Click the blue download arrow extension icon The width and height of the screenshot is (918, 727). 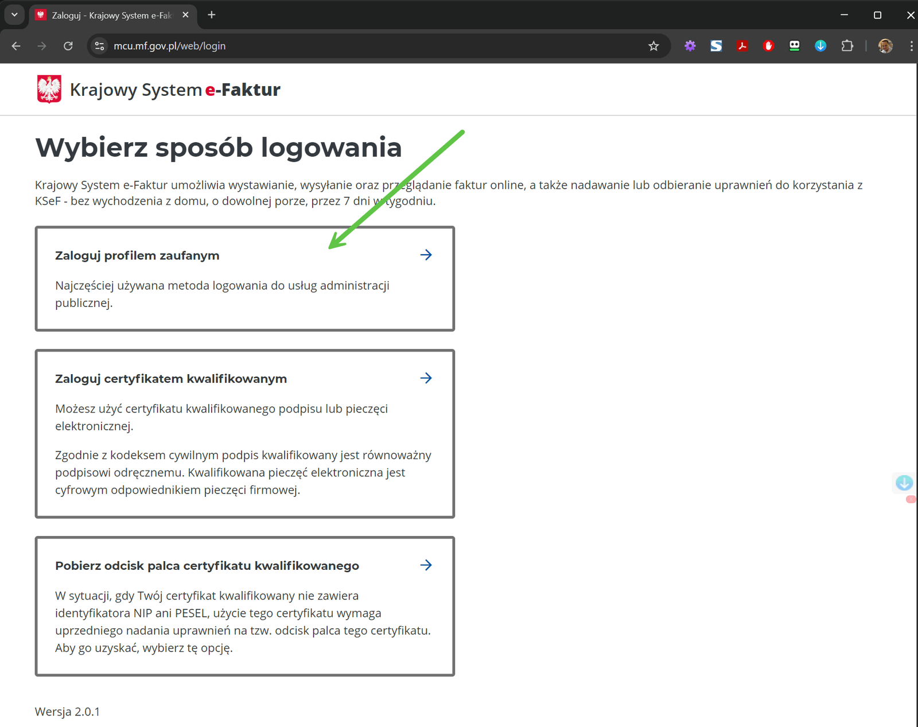[x=820, y=46]
